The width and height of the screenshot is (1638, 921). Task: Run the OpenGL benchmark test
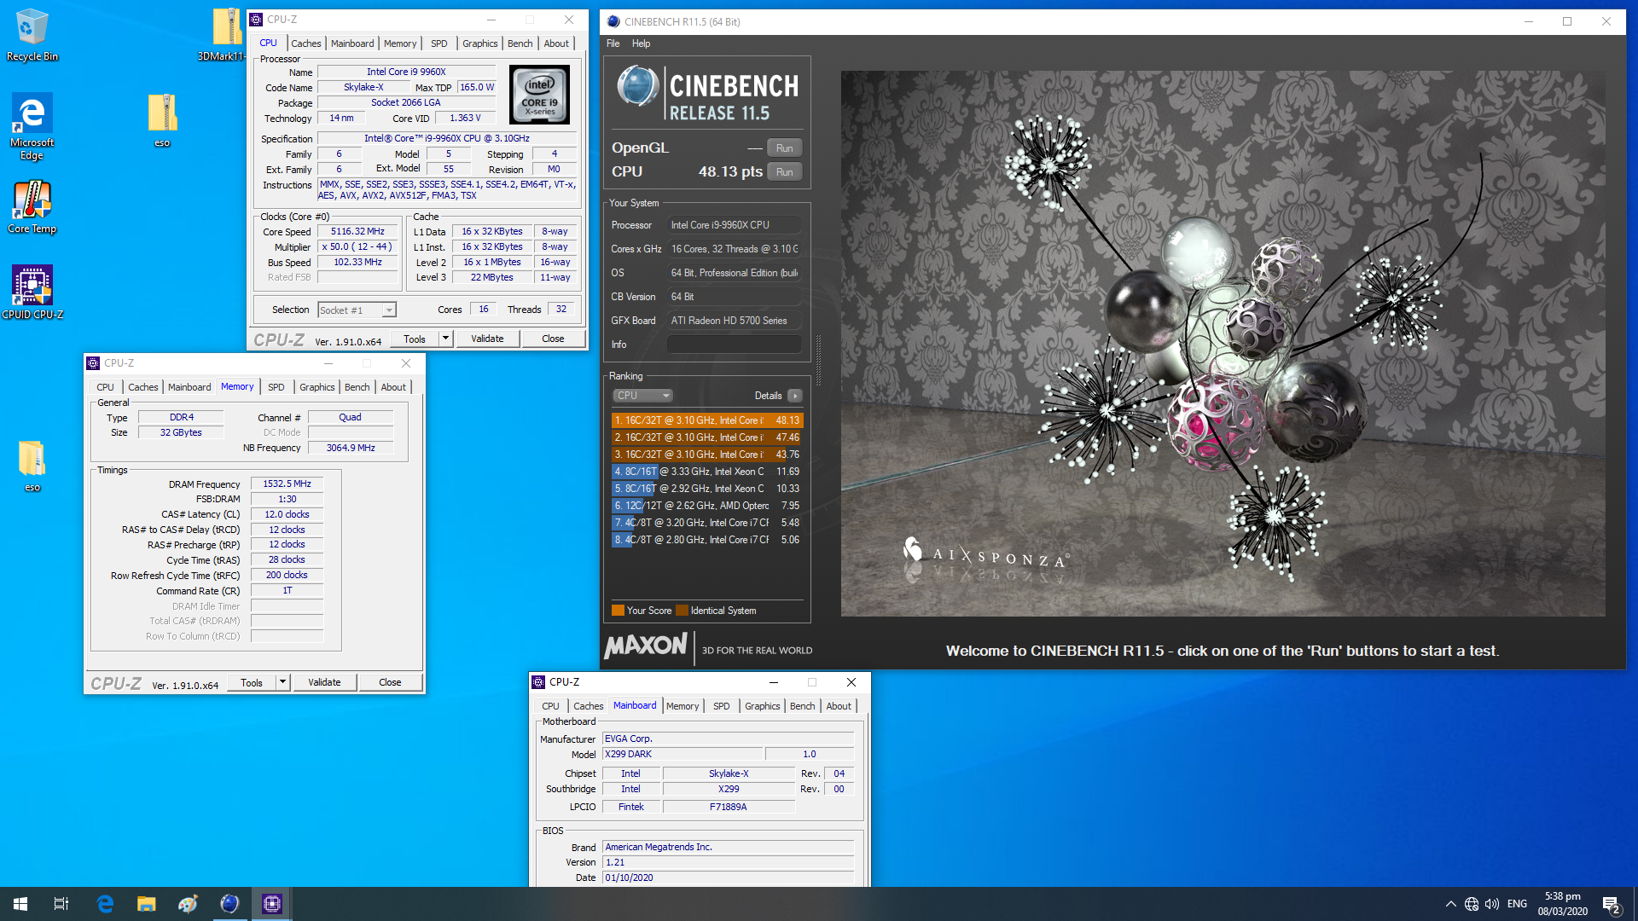(785, 148)
